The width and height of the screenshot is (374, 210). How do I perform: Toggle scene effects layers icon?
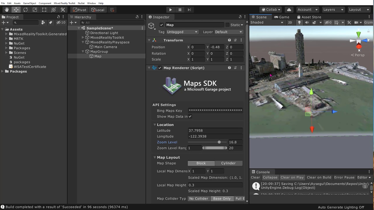(314, 22)
